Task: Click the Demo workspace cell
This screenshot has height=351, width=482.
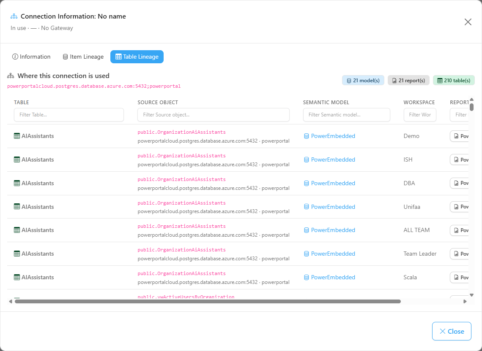Action: pos(411,136)
